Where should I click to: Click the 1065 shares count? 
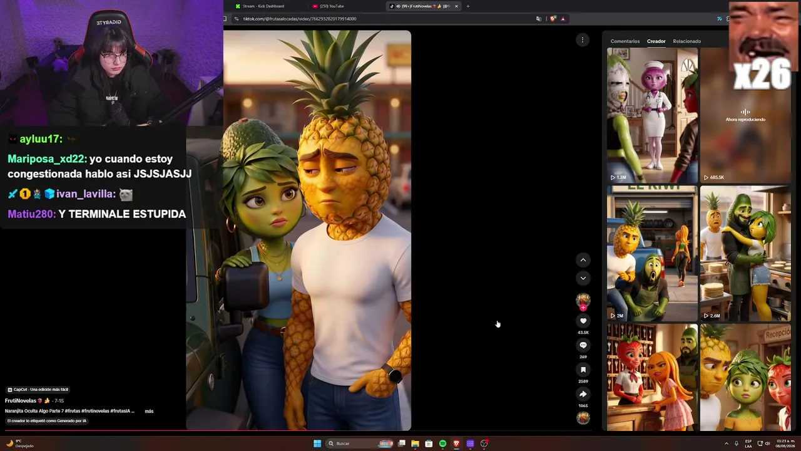point(583,406)
